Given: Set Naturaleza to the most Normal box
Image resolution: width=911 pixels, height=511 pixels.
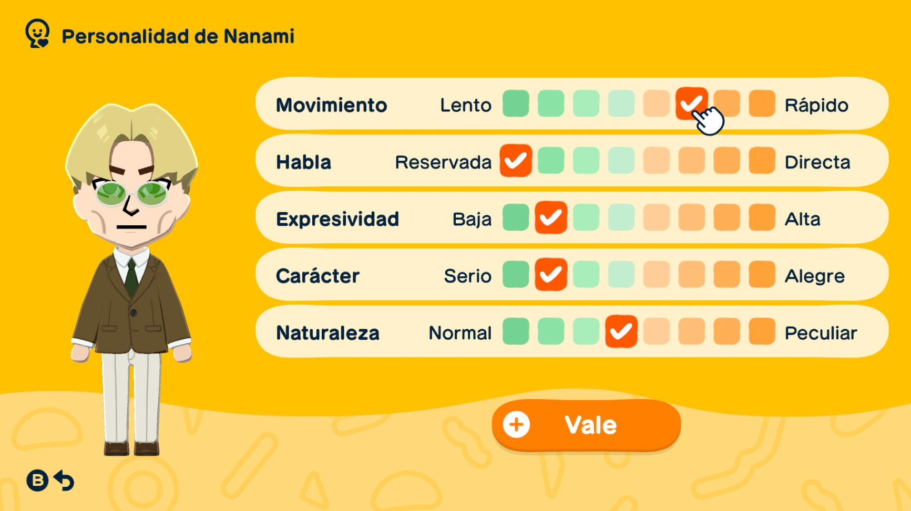Looking at the screenshot, I should click(x=516, y=331).
